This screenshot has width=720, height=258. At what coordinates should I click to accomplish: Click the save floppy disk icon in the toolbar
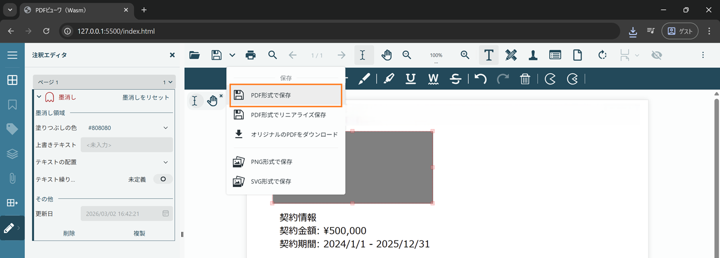(216, 55)
